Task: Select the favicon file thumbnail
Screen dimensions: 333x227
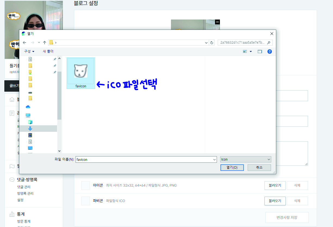Action: tap(81, 73)
